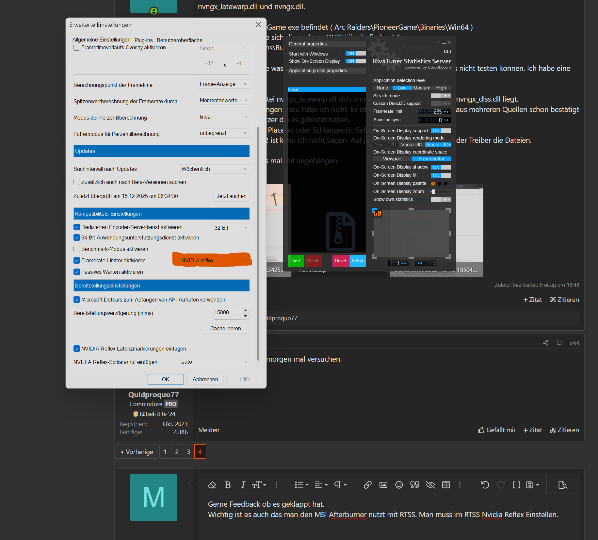Share post #64 via share icon

[x=545, y=343]
